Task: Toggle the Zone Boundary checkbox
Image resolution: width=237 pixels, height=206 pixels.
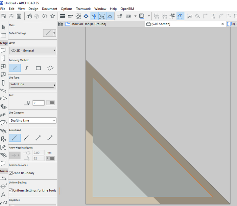Action: [11, 173]
